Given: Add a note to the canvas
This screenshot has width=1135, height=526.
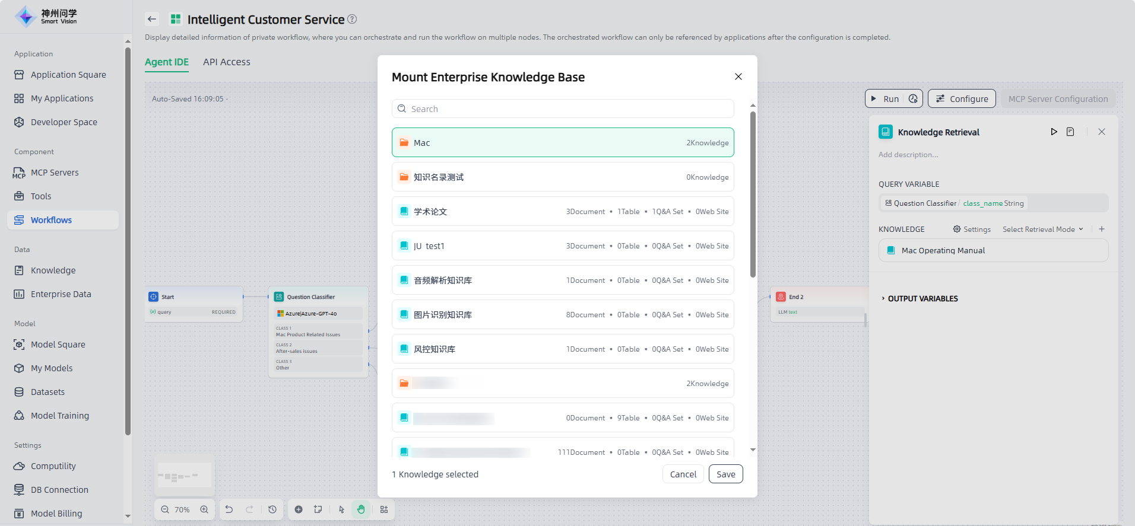Looking at the screenshot, I should pyautogui.click(x=318, y=509).
